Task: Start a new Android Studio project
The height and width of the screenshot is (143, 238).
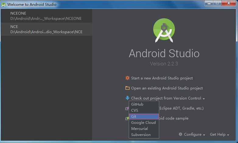Action: pos(162,78)
